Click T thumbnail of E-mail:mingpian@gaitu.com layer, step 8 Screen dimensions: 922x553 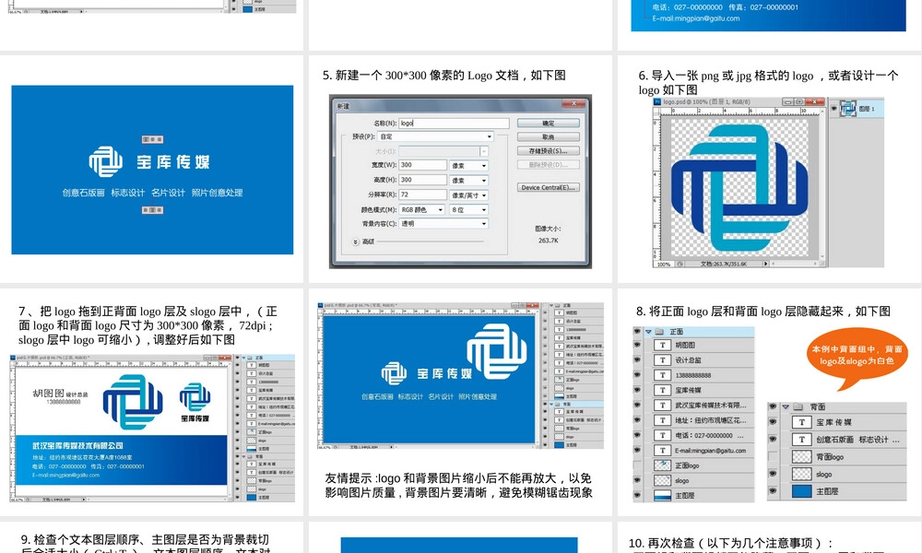(x=662, y=450)
